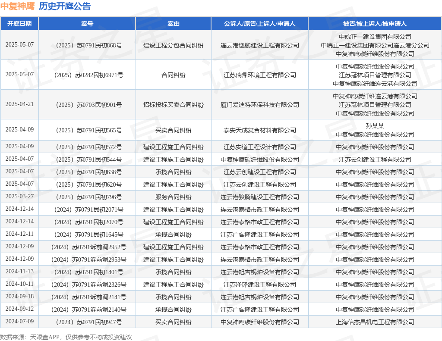Select case number (2025)苏0791民初796号
The image size is (442, 341).
[x=89, y=197]
